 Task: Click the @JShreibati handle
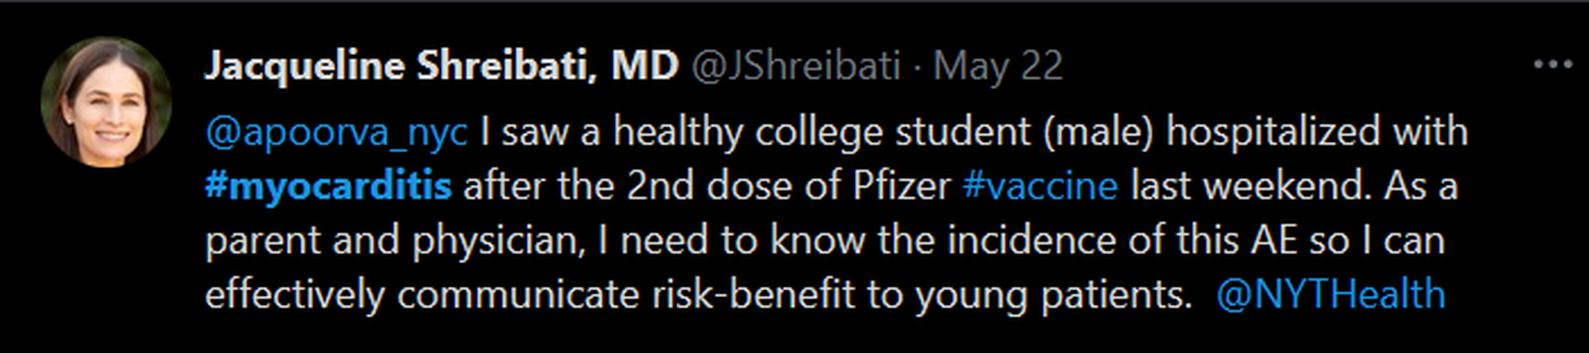coord(796,65)
